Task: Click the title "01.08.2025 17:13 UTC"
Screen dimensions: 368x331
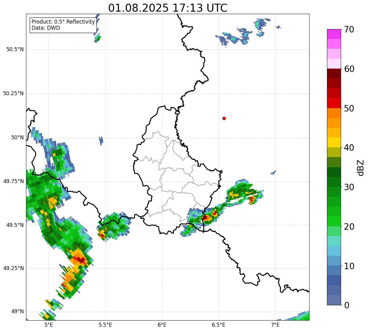Action: 168,8
